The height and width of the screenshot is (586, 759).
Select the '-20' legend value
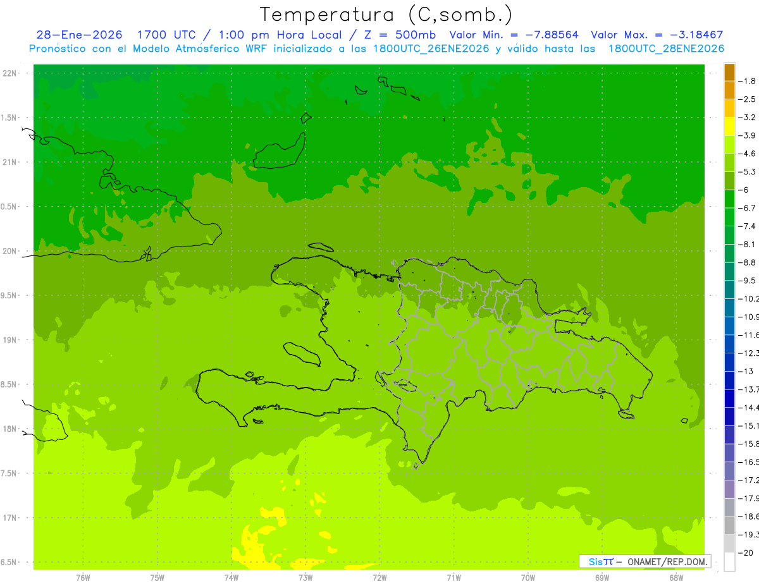point(745,553)
